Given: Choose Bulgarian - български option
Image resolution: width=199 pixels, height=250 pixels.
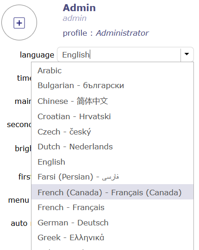Looking at the screenshot, I should coord(112,85).
